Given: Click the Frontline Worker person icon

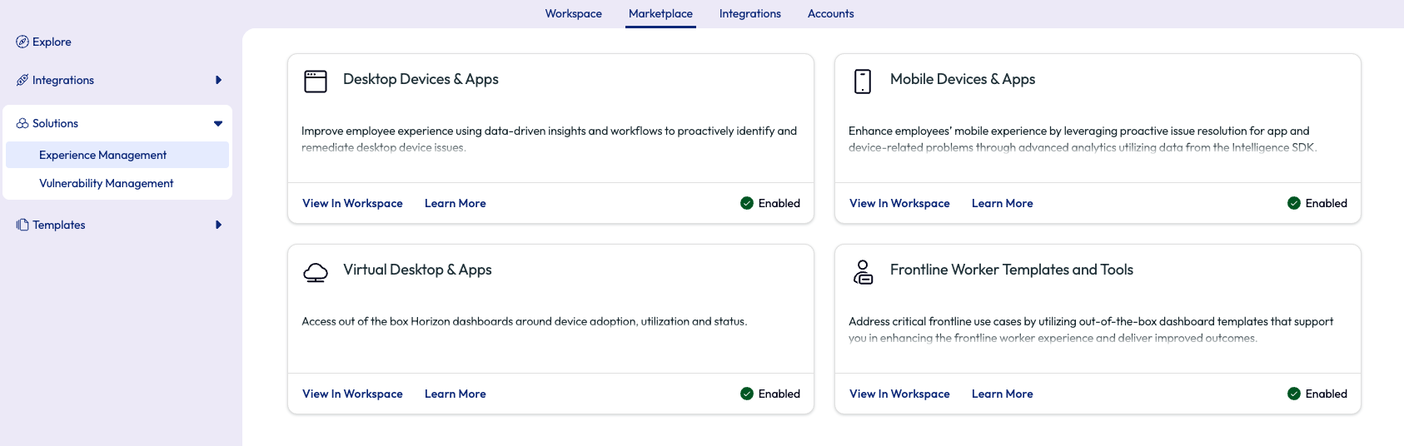Looking at the screenshot, I should 863,272.
